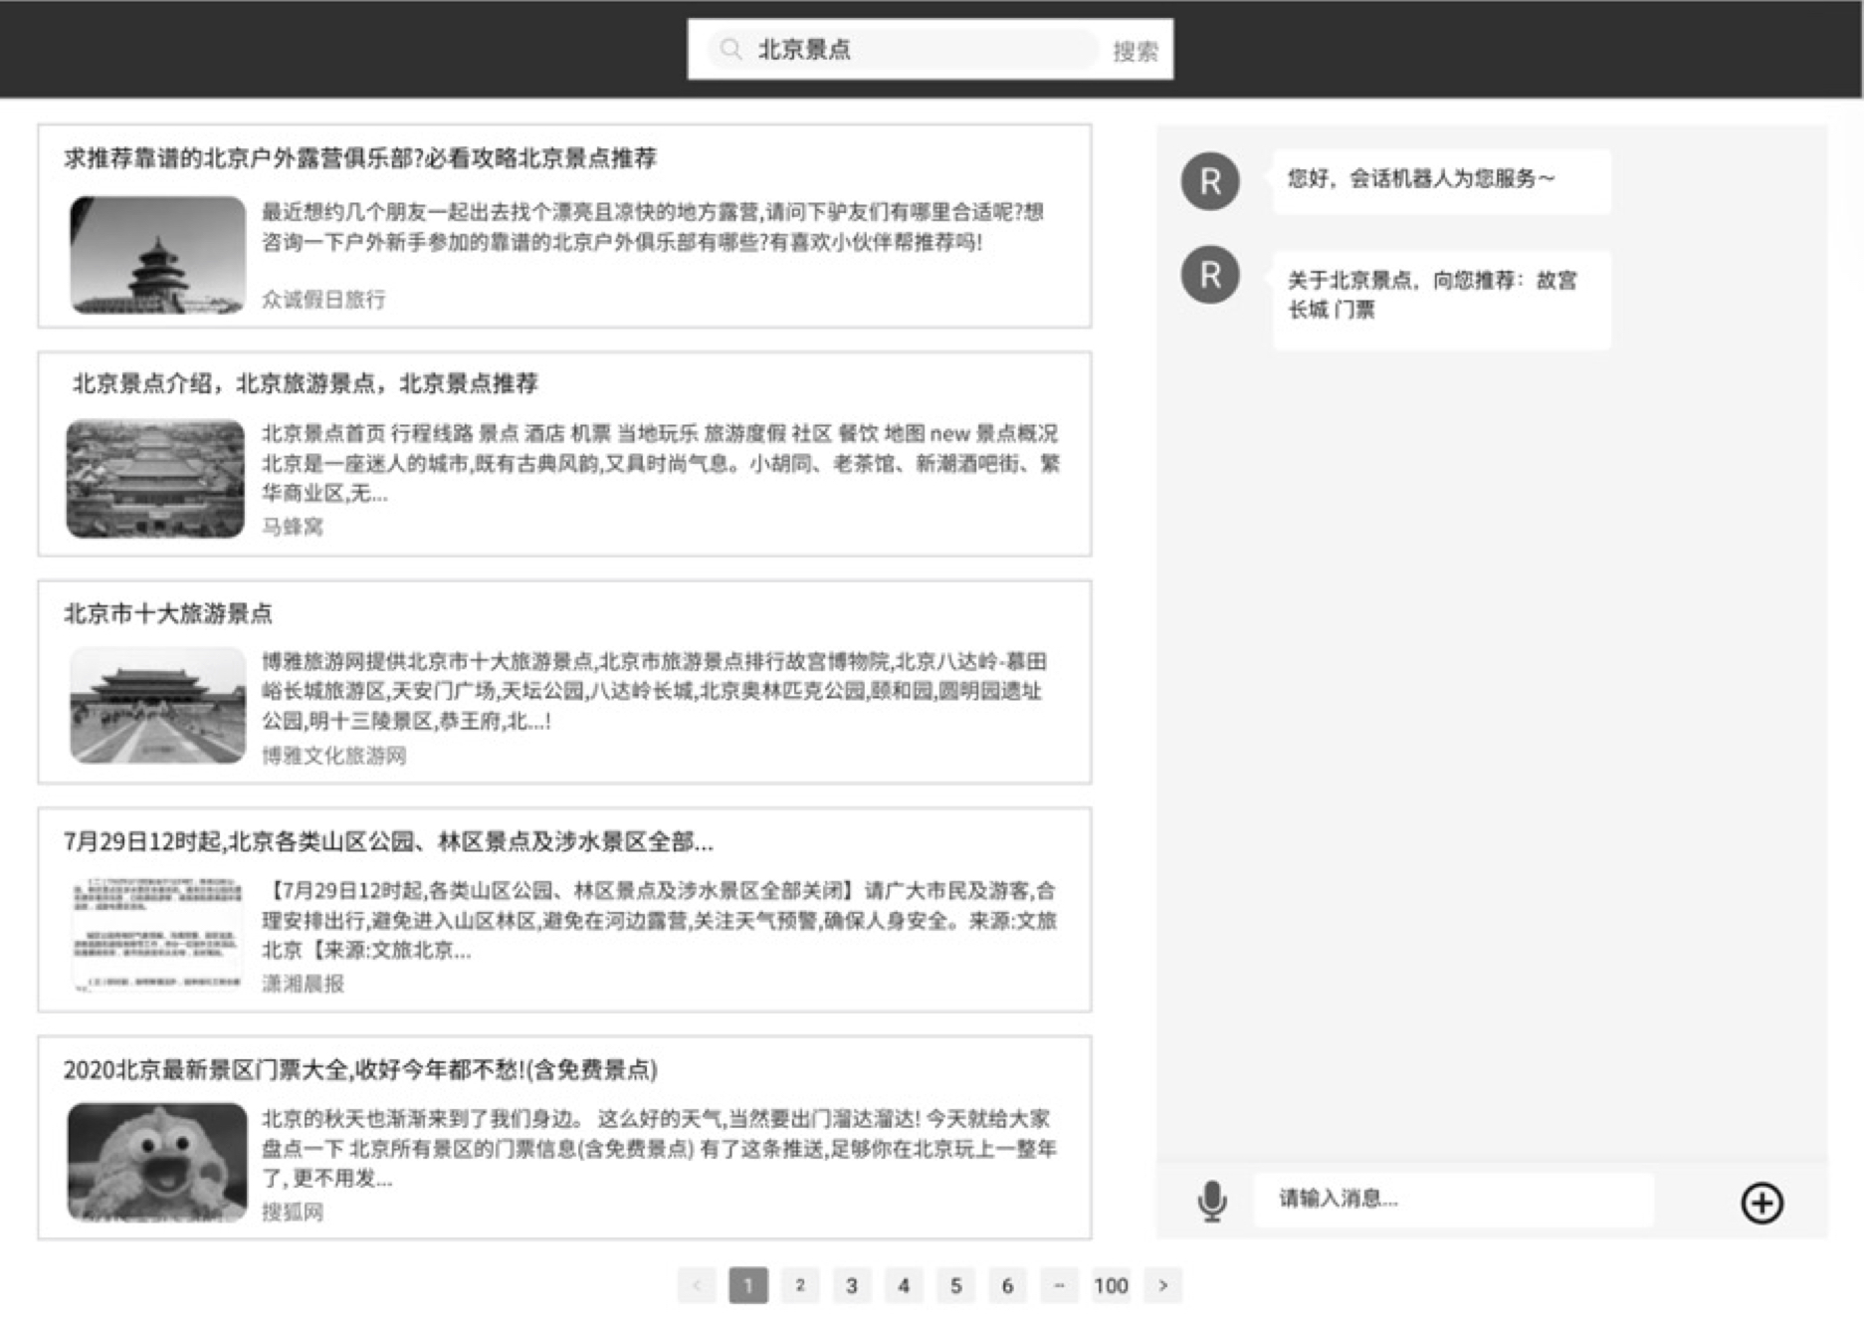
Task: Jump to page 100 in pagination
Action: coord(1111,1285)
